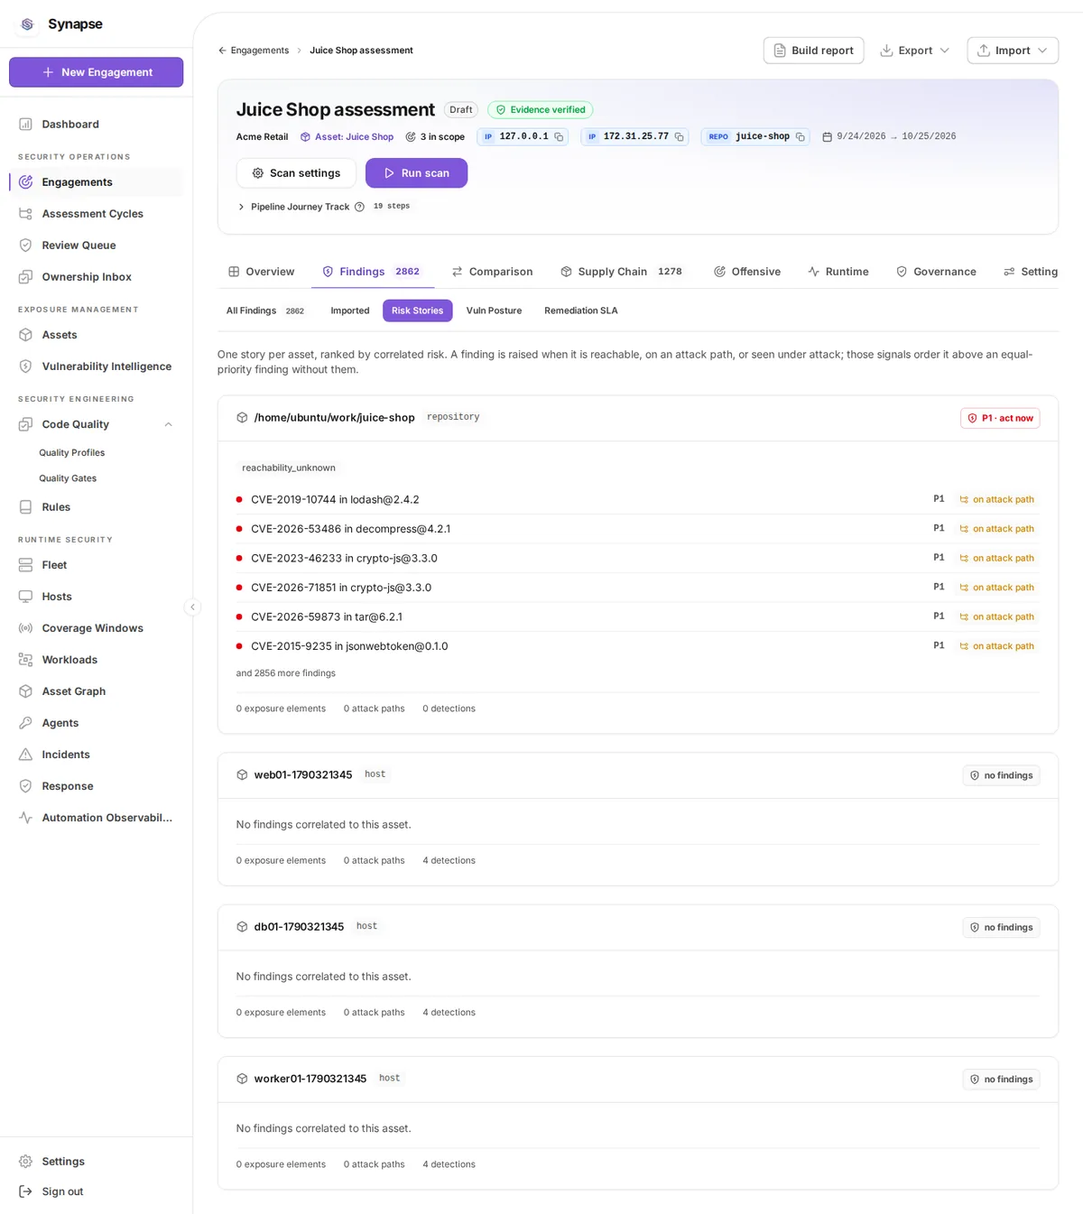
Task: Open Quality Gates under Code Quality
Action: point(68,478)
